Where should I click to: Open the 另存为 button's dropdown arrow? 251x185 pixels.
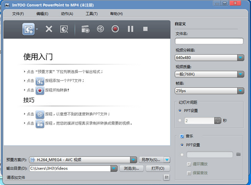pos(167,160)
